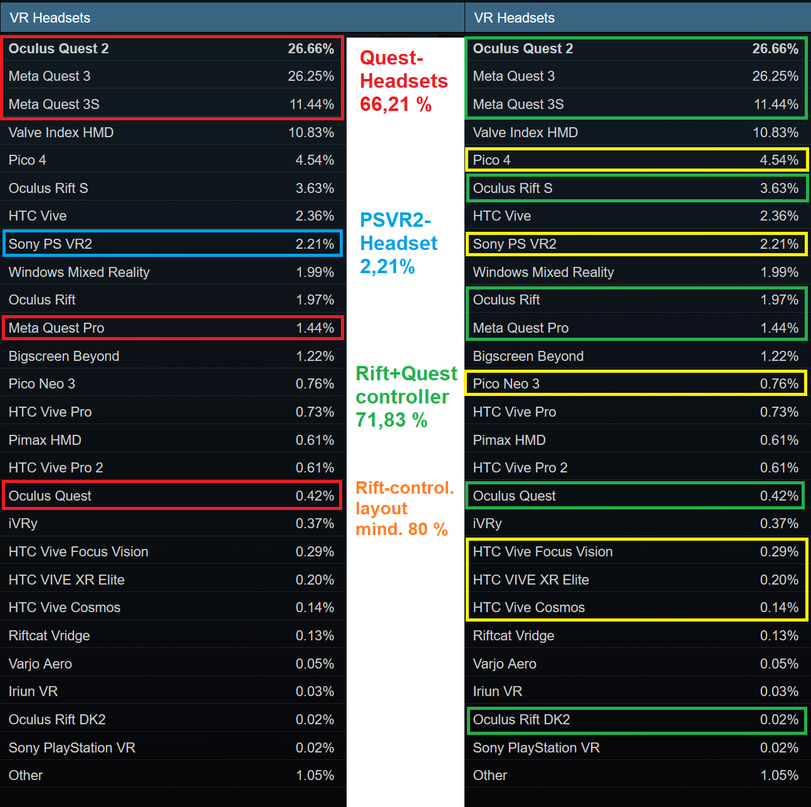This screenshot has height=807, width=811.
Task: Click 2.36% beside HTC Vive, right table
Action: pyautogui.click(x=779, y=216)
